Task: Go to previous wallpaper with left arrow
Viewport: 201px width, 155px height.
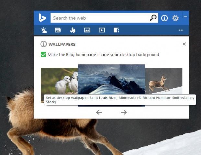Action: [99, 112]
